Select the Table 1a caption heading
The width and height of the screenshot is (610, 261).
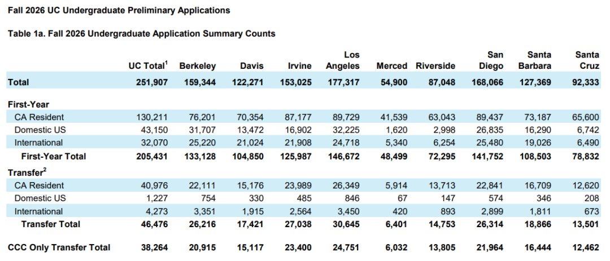coord(141,34)
